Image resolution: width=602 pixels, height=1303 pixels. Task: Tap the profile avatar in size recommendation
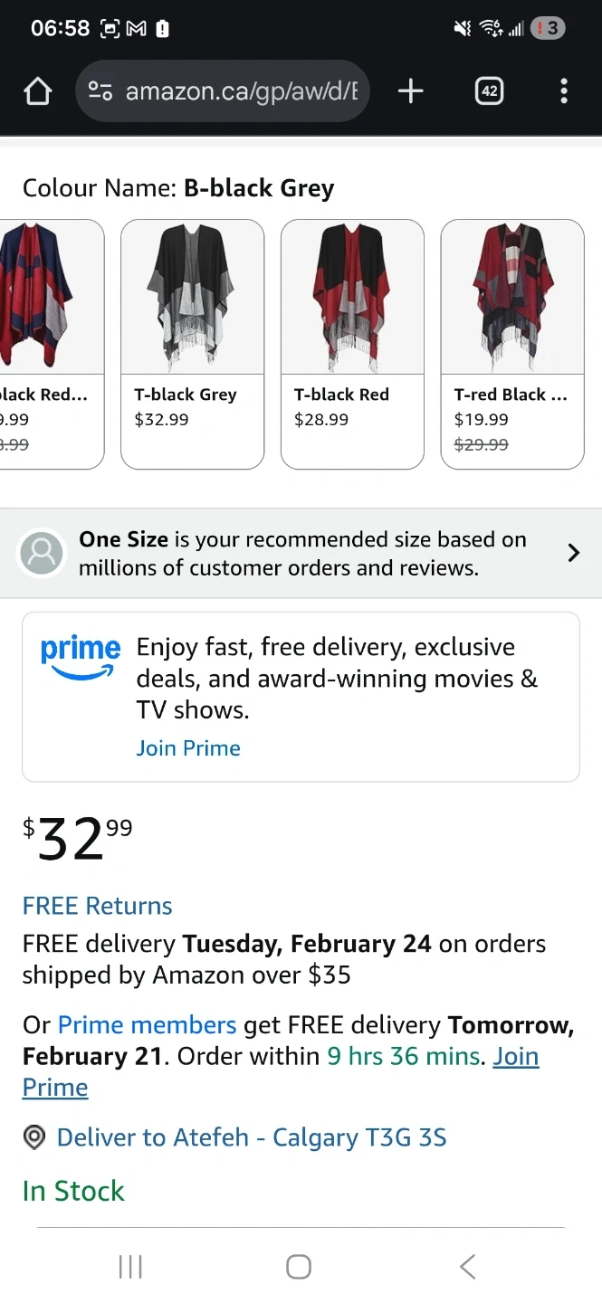coord(42,553)
